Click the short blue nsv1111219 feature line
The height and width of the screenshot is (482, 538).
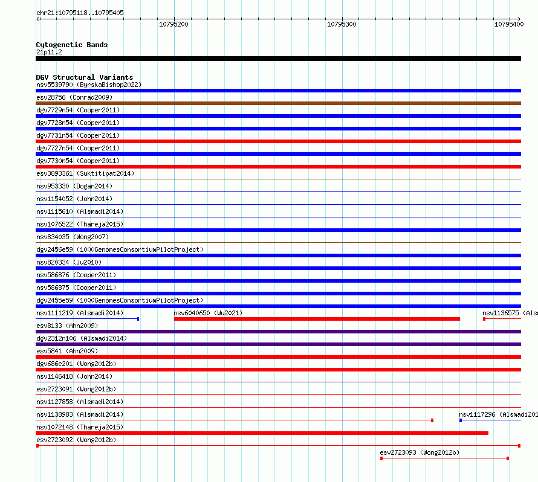(x=88, y=319)
